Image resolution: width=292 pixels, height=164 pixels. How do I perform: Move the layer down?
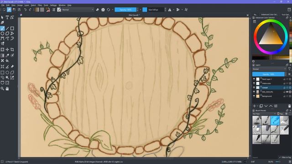pos(266,106)
